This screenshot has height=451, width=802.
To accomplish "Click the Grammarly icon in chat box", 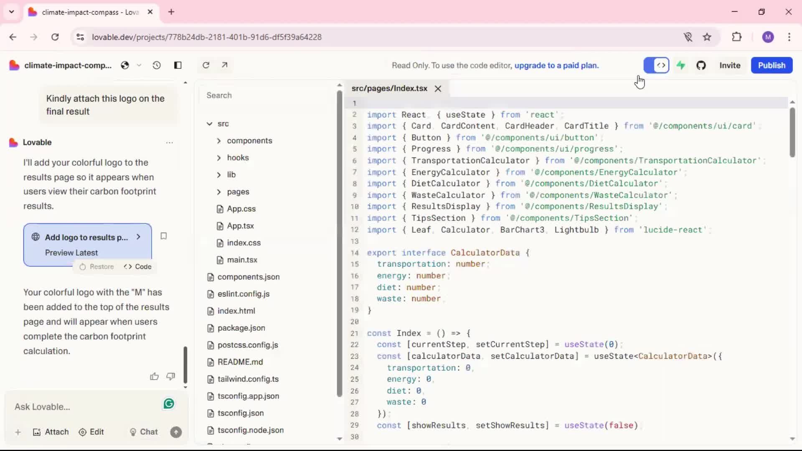I will (x=169, y=403).
